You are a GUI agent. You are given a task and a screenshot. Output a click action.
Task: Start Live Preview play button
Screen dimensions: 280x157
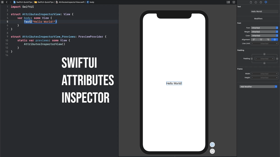coord(212,144)
